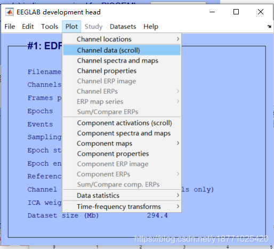274x249 pixels.
Task: Open Channel properties
Action: pyautogui.click(x=122, y=71)
